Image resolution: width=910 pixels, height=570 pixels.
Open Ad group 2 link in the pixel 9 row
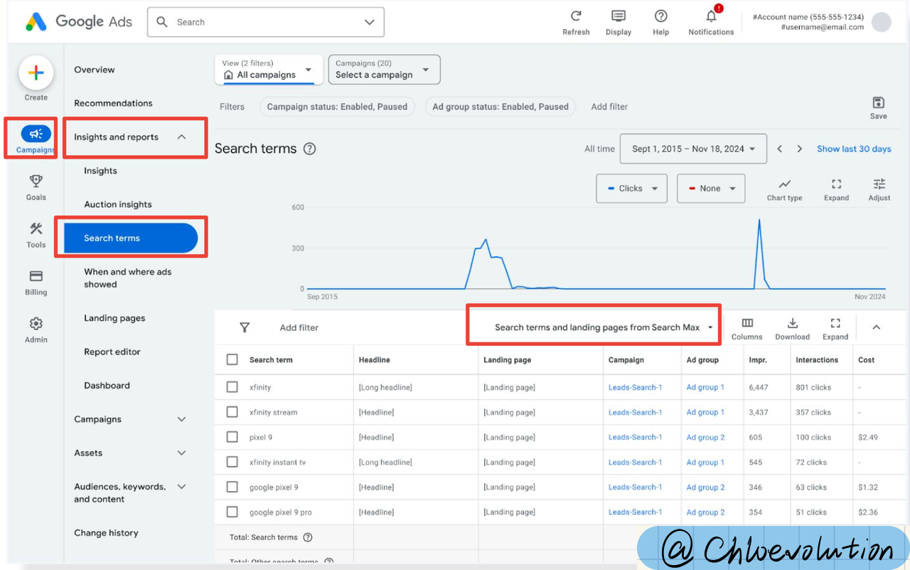705,437
